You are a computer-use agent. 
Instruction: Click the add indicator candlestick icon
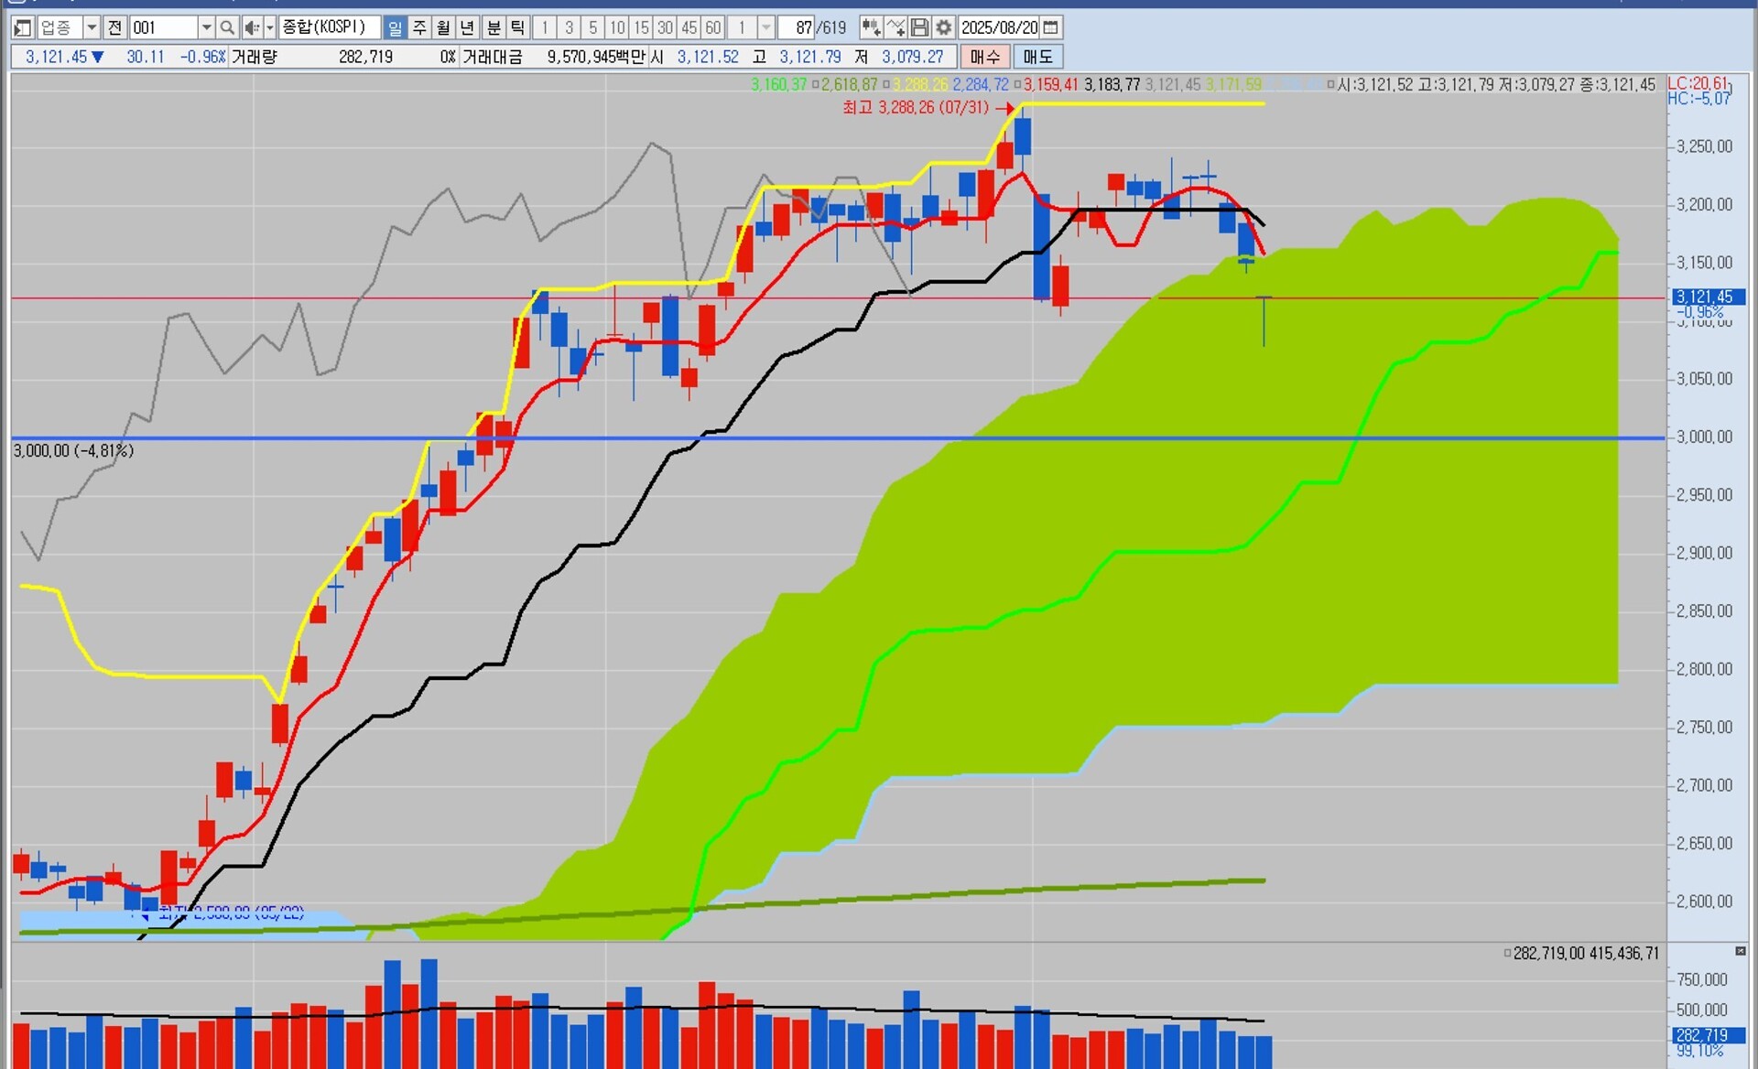(871, 27)
